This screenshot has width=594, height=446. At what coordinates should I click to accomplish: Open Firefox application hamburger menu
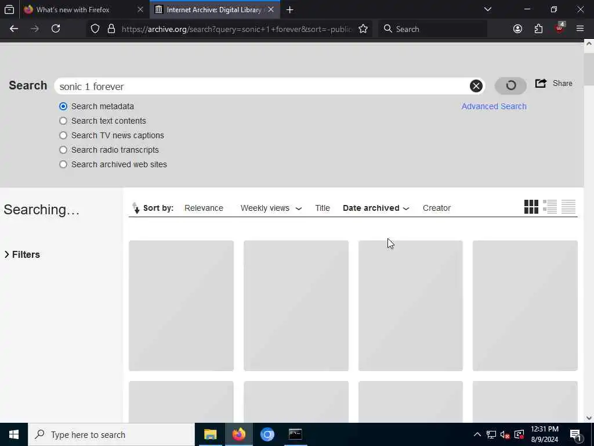click(x=580, y=29)
